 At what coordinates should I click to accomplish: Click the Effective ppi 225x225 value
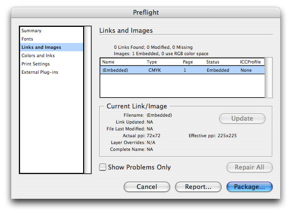[227, 136]
